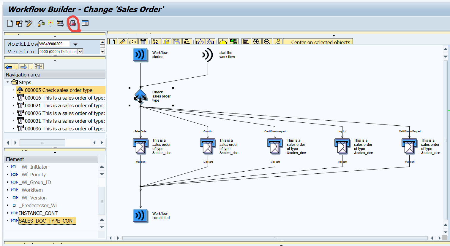Click the scissors cut icon
Viewport: 450px width, 246px height.
156,42
